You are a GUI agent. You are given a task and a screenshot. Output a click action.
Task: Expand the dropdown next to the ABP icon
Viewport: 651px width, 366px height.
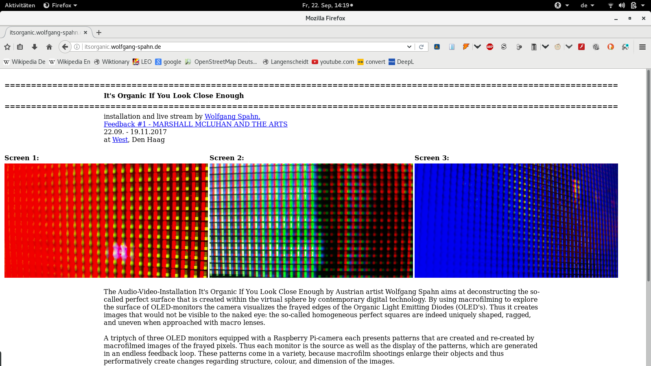click(478, 47)
